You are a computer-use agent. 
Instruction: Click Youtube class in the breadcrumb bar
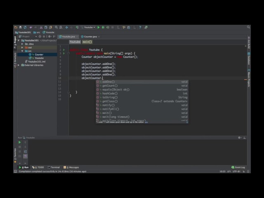point(49,32)
